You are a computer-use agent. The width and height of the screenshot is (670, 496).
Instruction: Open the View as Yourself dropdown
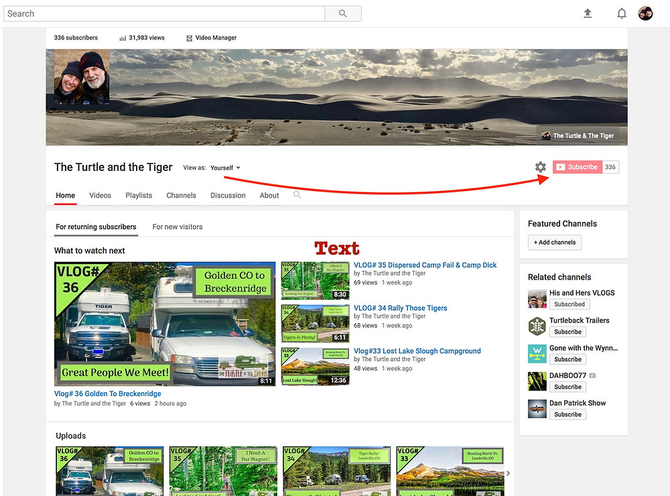point(225,168)
